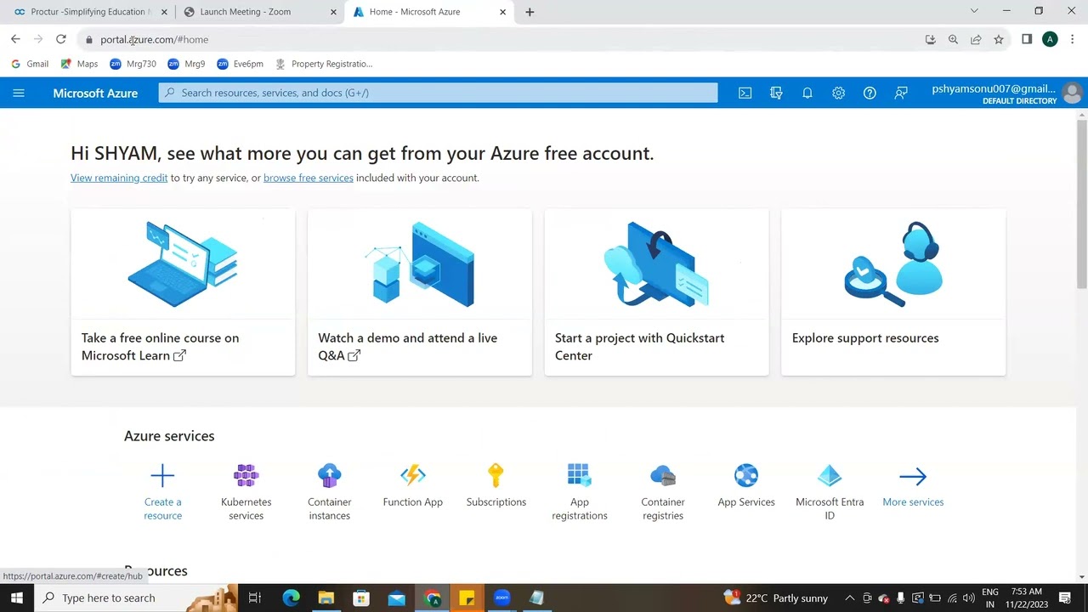Image resolution: width=1088 pixels, height=612 pixels.
Task: Open Microsoft Entra ID service
Action: tap(829, 492)
